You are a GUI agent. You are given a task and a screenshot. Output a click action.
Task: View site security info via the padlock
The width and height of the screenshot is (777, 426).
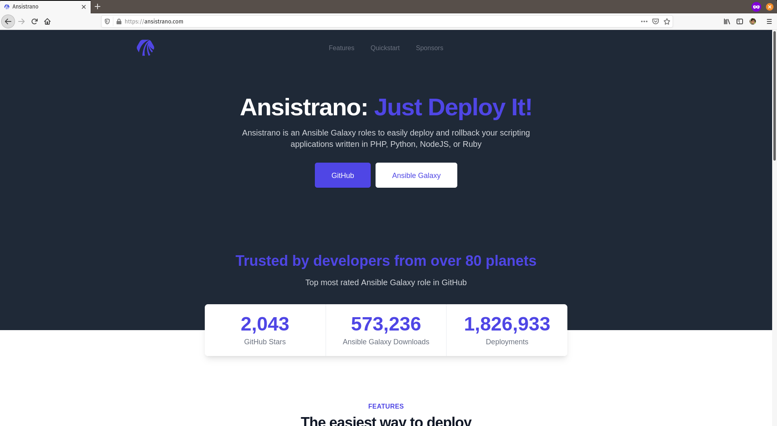click(119, 21)
